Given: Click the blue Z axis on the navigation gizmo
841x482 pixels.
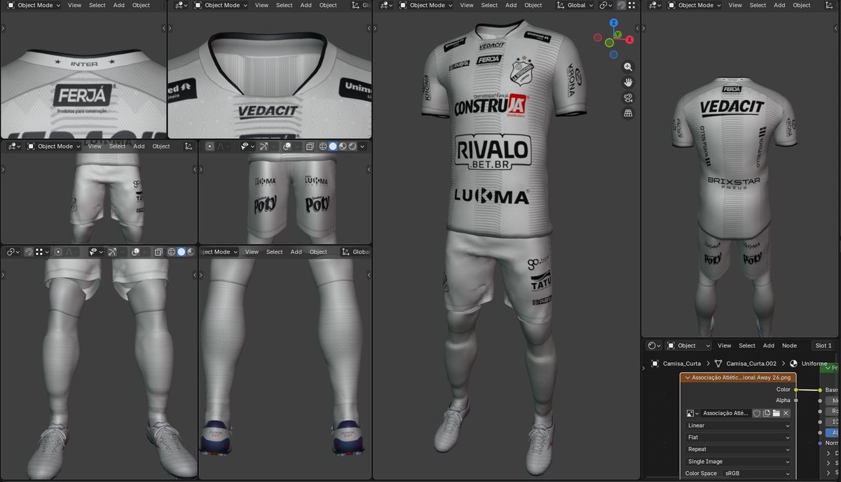Looking at the screenshot, I should [615, 23].
